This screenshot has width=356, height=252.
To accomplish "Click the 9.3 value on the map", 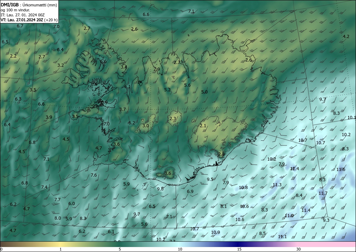I will (x=326, y=220).
